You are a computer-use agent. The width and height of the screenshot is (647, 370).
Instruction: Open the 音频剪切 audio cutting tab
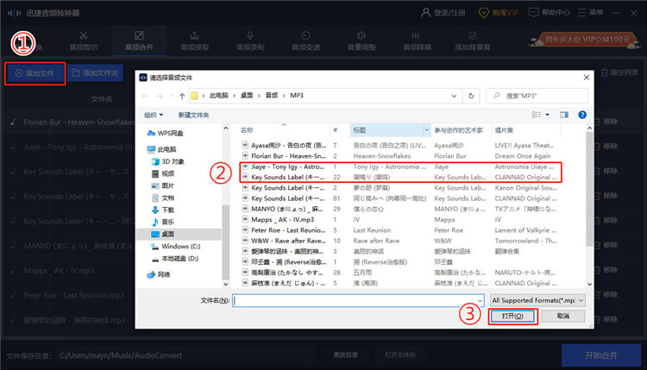click(84, 41)
